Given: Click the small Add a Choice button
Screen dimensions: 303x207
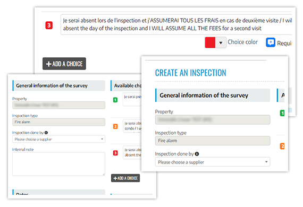Looking at the screenshot, I should 125,178.
